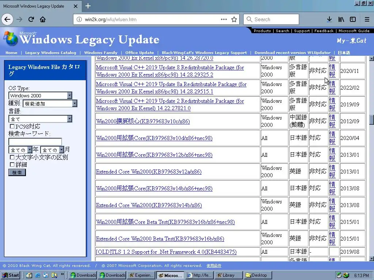Open the year dropdown before 年
This screenshot has width=374, height=280.
pos(20,150)
